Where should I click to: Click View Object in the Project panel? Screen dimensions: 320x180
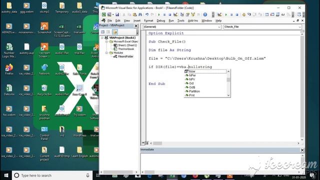click(x=108, y=32)
